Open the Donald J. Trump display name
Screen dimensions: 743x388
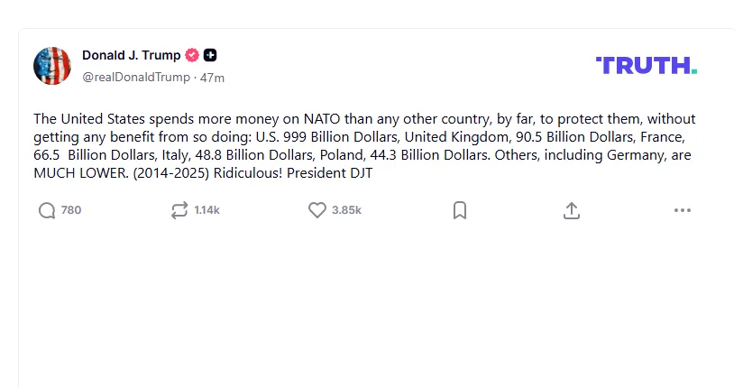132,56
